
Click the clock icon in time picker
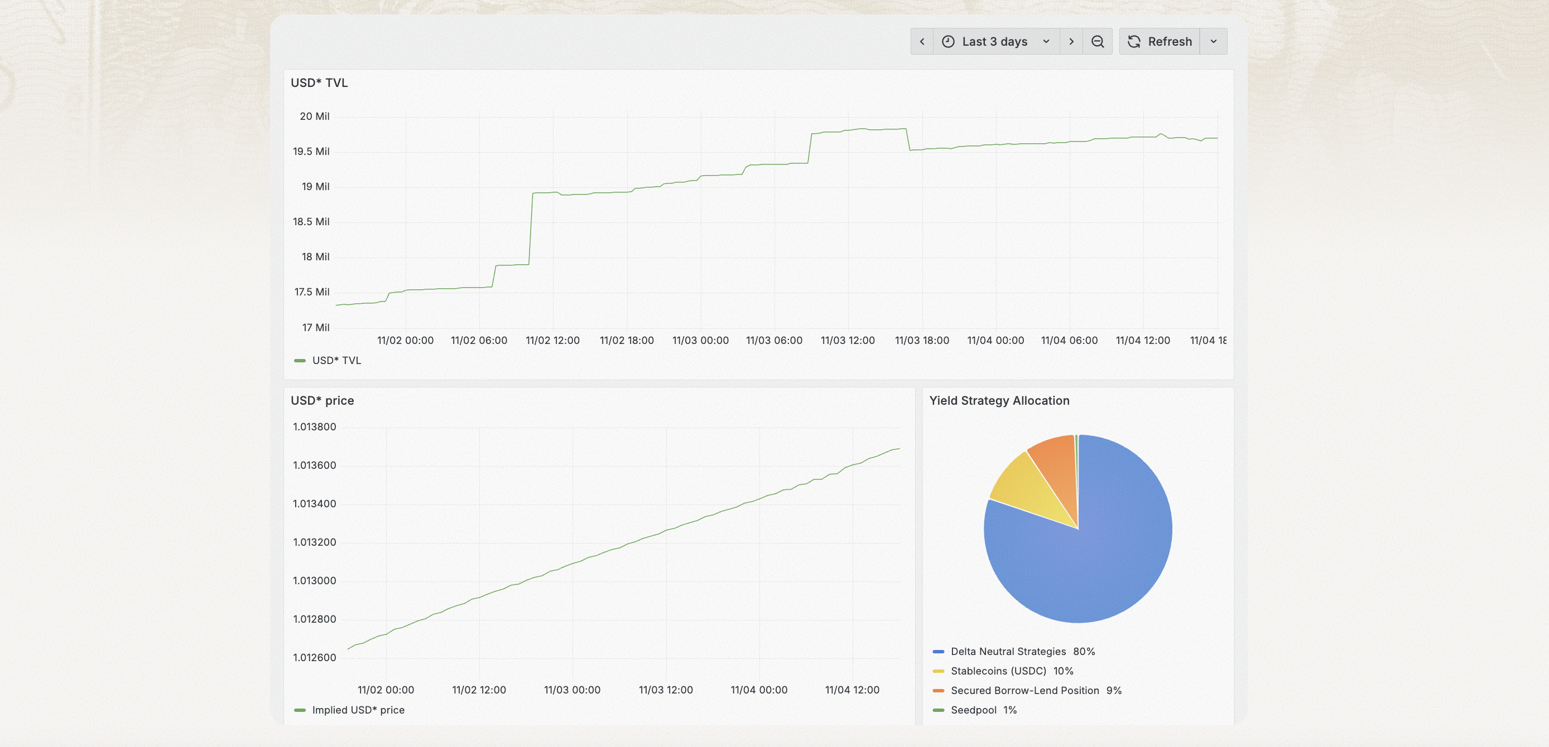pos(948,41)
